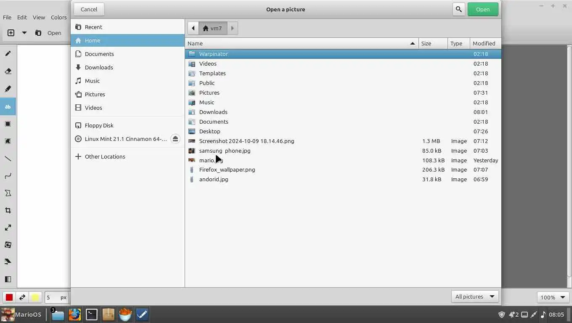Click the vm7 home path button
Viewport: 572px width, 323px height.
(213, 28)
